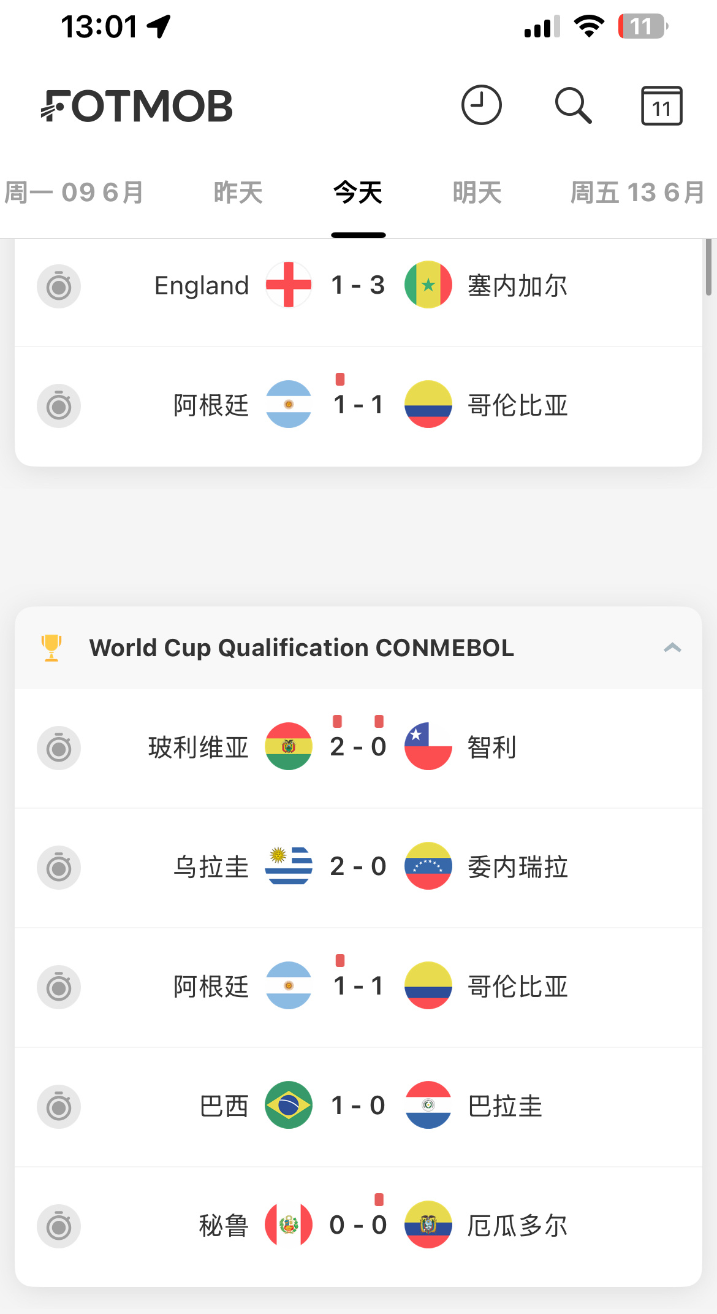This screenshot has height=1314, width=717.
Task: Toggle the alert stopwatch for 乌拉圭 vs 委内瑞拉
Action: [59, 867]
